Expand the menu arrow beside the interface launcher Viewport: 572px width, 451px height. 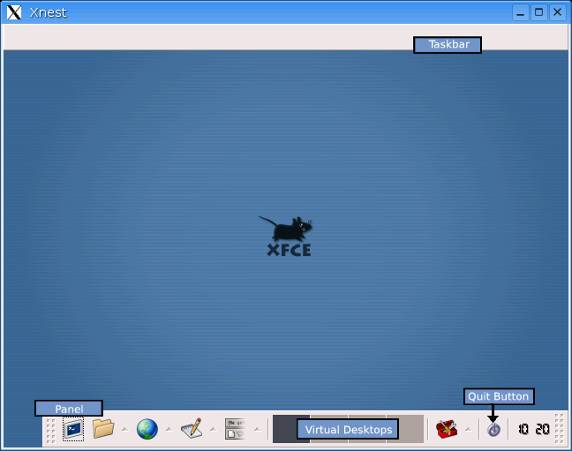(258, 429)
